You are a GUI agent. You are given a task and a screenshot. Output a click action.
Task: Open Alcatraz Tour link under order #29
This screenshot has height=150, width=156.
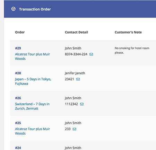33,57
